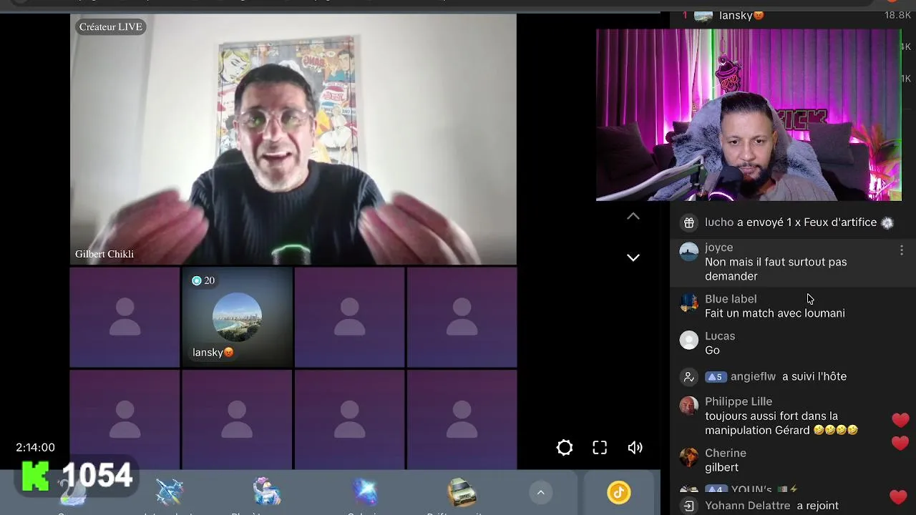The width and height of the screenshot is (916, 515).
Task: Click the streamer's webcam overlay
Action: tap(749, 115)
